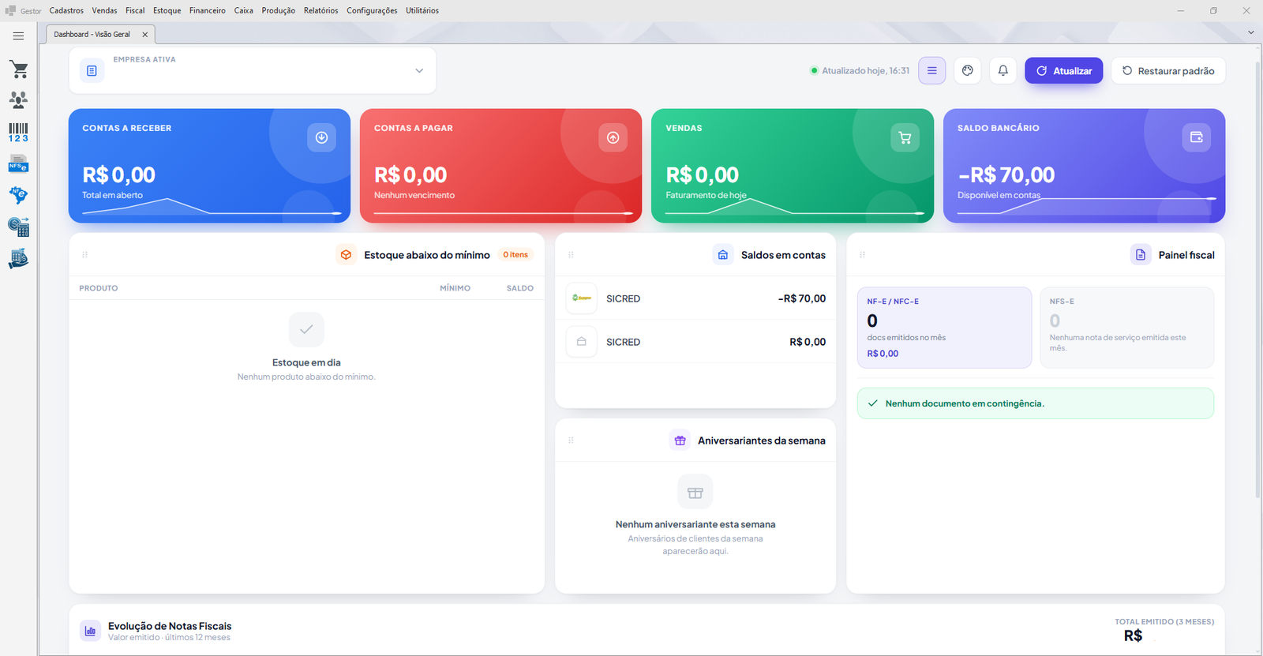Open the Cadastros menu
The image size is (1263, 656).
[x=66, y=10]
